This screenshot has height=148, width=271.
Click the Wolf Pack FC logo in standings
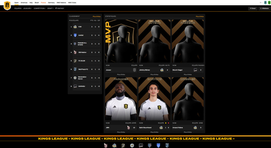click(75, 69)
